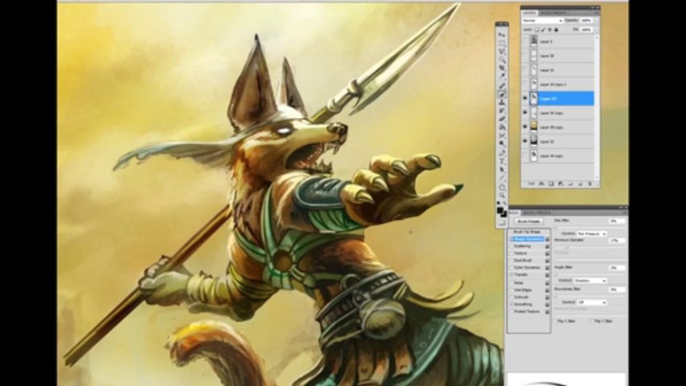Create a new layer group
Viewport: 686px width, 386px height.
point(570,183)
